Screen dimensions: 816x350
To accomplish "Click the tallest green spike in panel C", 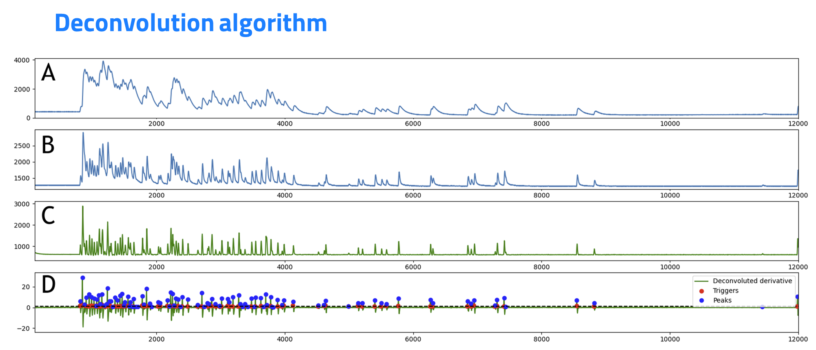I will coord(83,207).
